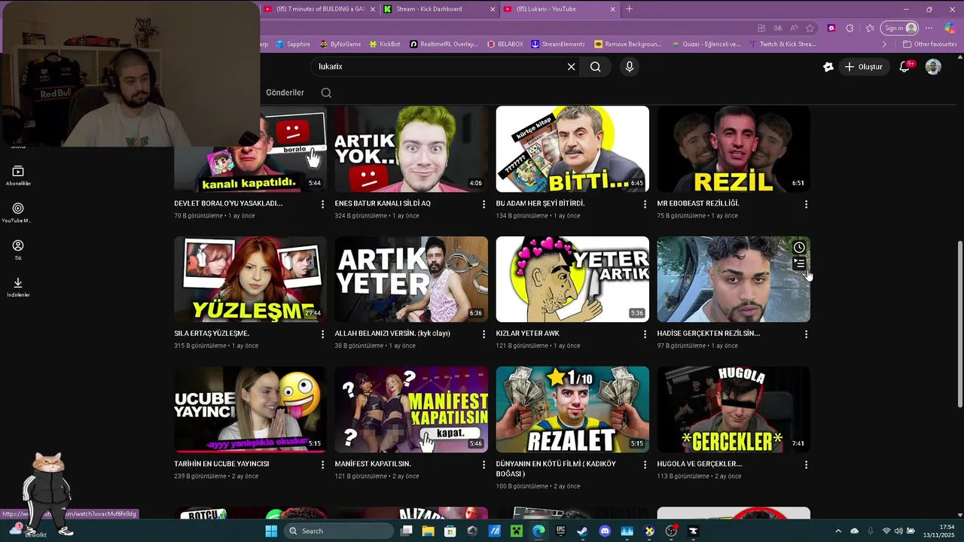The image size is (964, 542).
Task: Start voice search with the microphone icon
Action: 630,66
